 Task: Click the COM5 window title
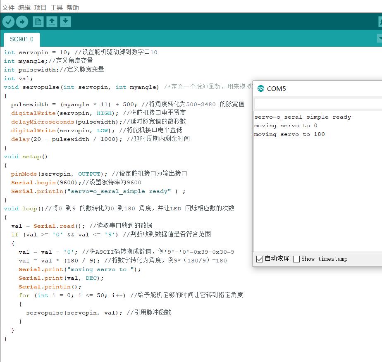point(276,88)
